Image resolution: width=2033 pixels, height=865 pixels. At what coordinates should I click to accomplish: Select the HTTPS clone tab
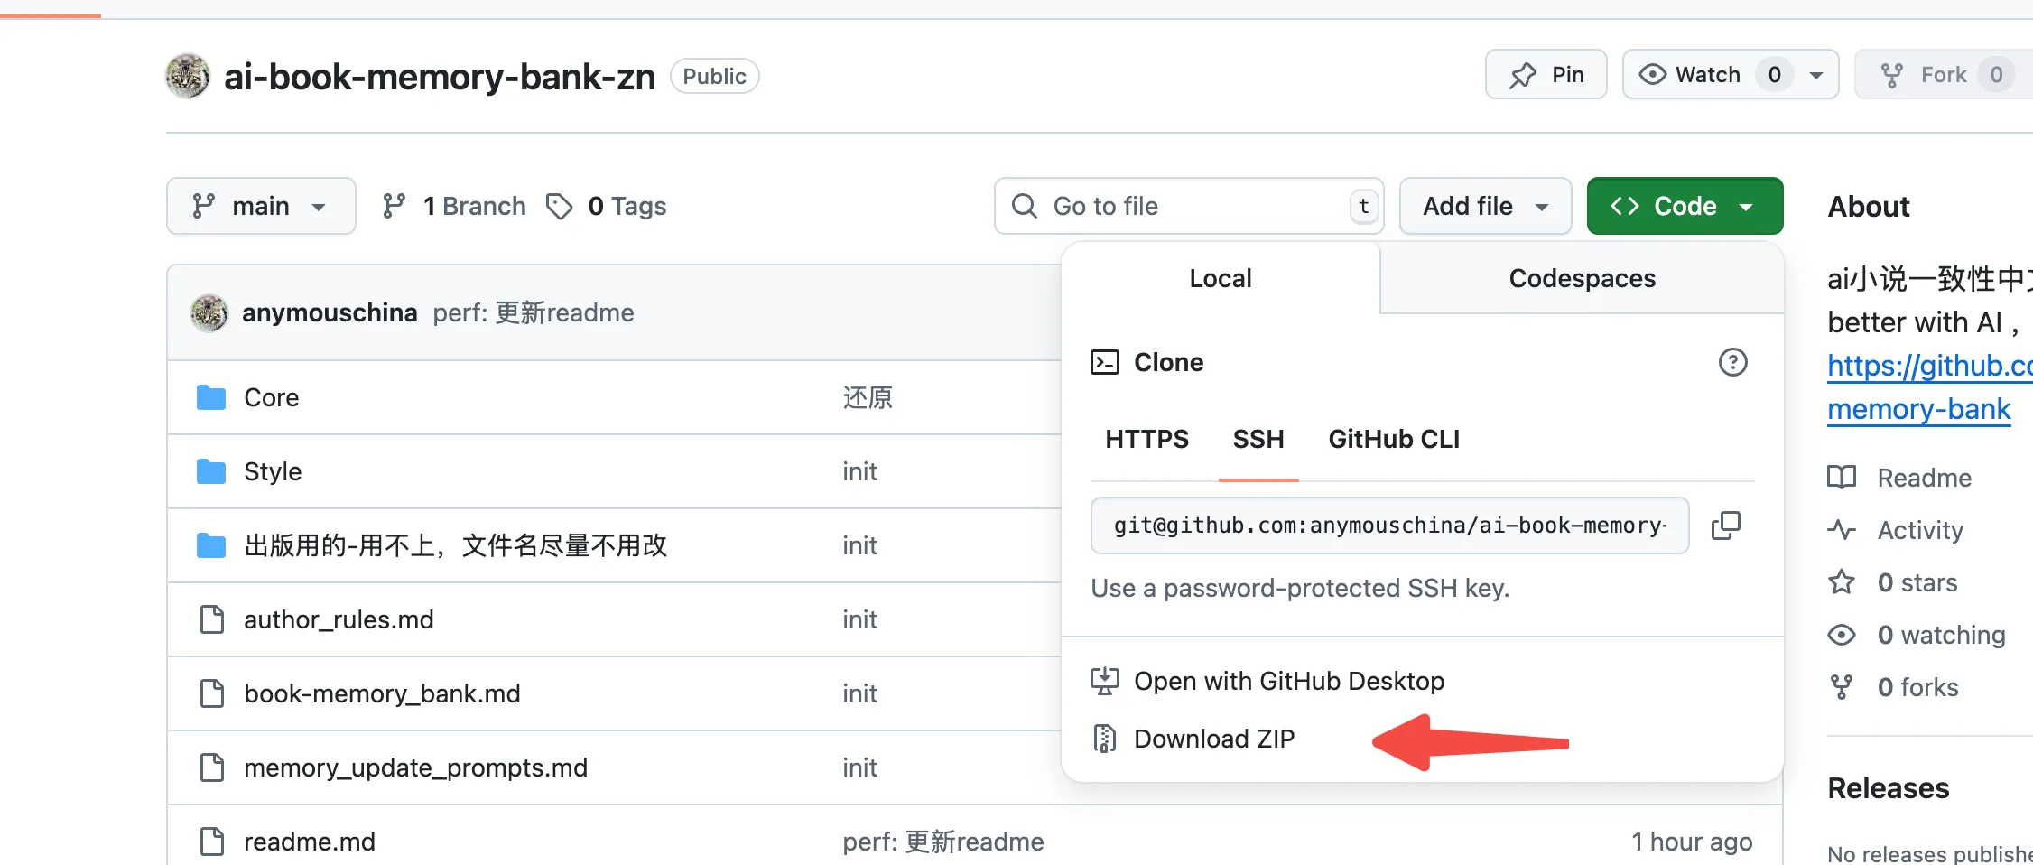coord(1146,439)
